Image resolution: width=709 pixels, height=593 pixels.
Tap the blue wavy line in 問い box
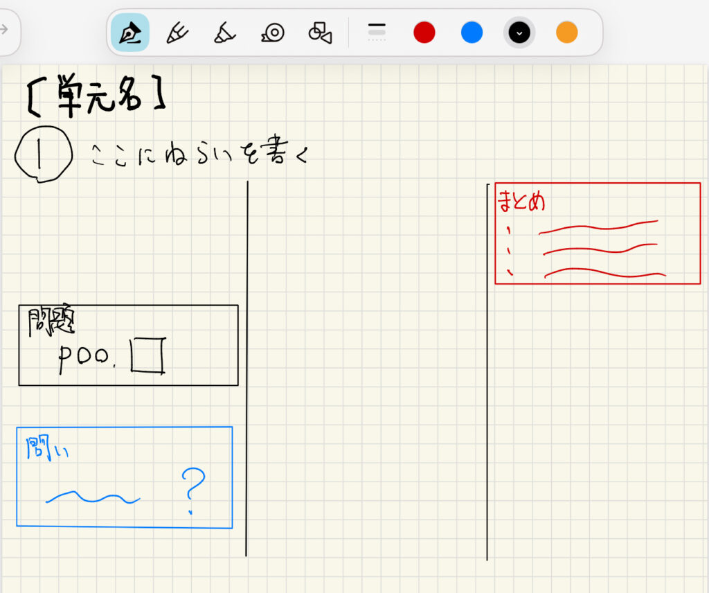click(x=93, y=497)
